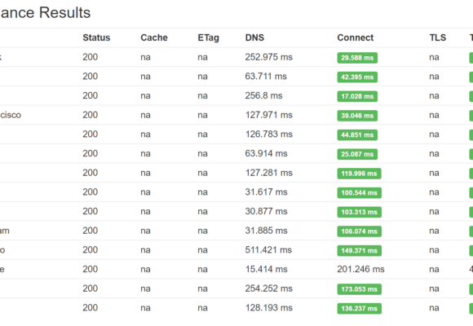Click the 201.246 ms connect value

pos(360,269)
